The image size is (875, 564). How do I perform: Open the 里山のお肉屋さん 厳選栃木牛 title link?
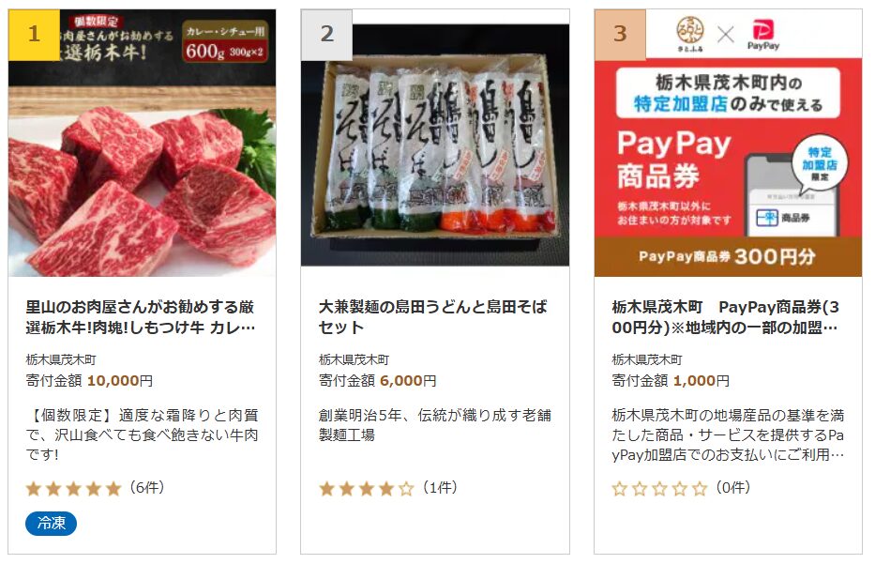(x=141, y=316)
